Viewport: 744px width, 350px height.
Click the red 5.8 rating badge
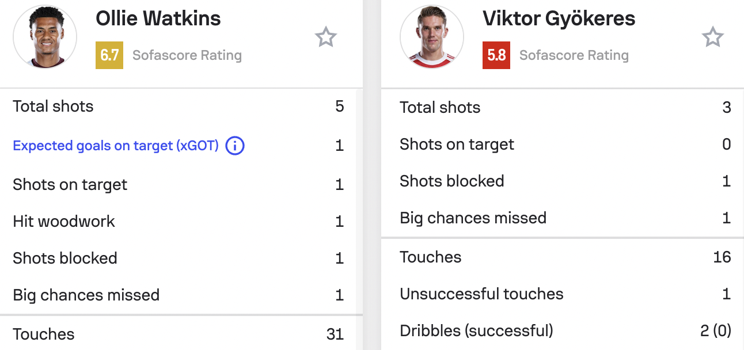point(496,55)
